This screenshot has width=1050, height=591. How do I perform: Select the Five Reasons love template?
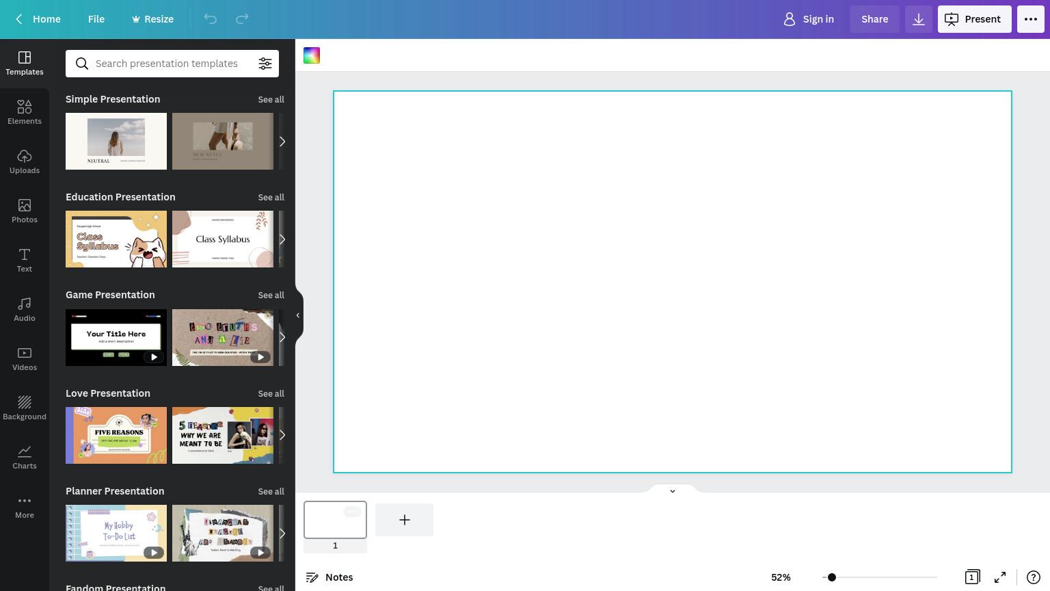[x=116, y=435]
